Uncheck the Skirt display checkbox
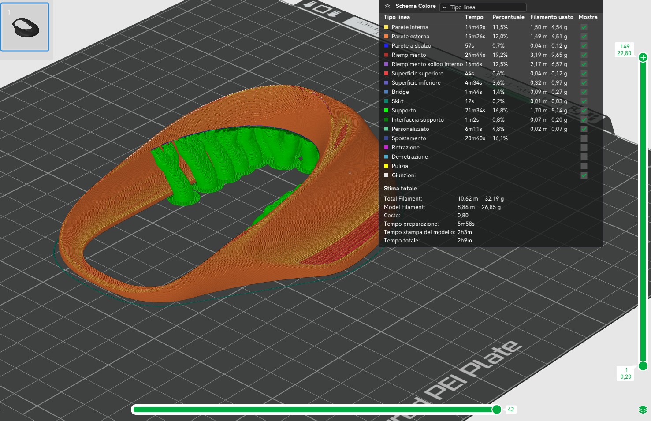Image resolution: width=651 pixels, height=421 pixels. (x=584, y=101)
